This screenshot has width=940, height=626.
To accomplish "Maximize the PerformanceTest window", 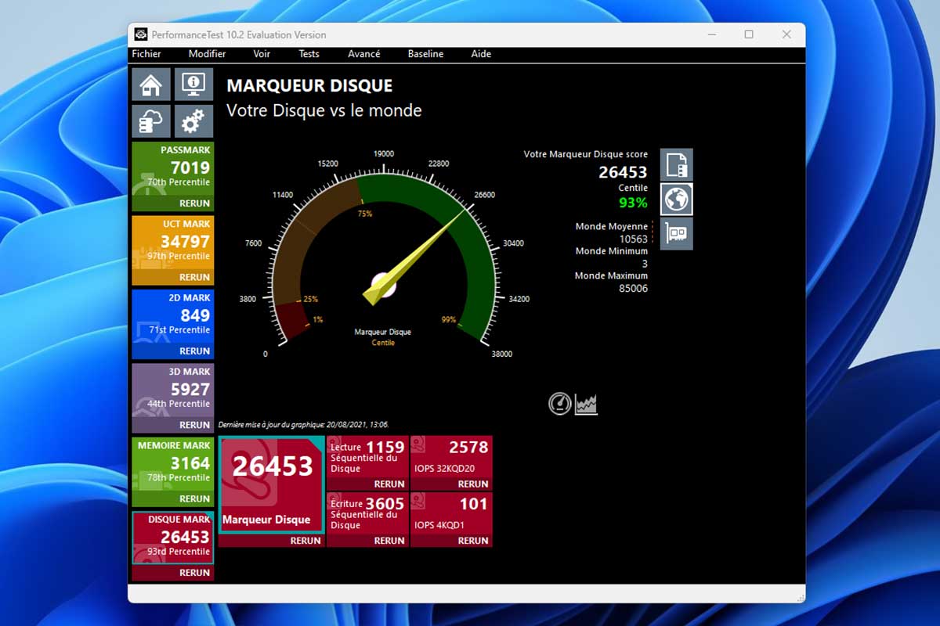I will click(749, 34).
